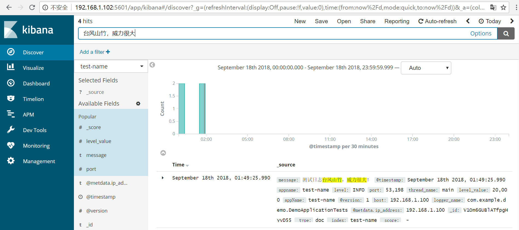
Task: Collapse the field sidebar arrow
Action: click(152, 65)
